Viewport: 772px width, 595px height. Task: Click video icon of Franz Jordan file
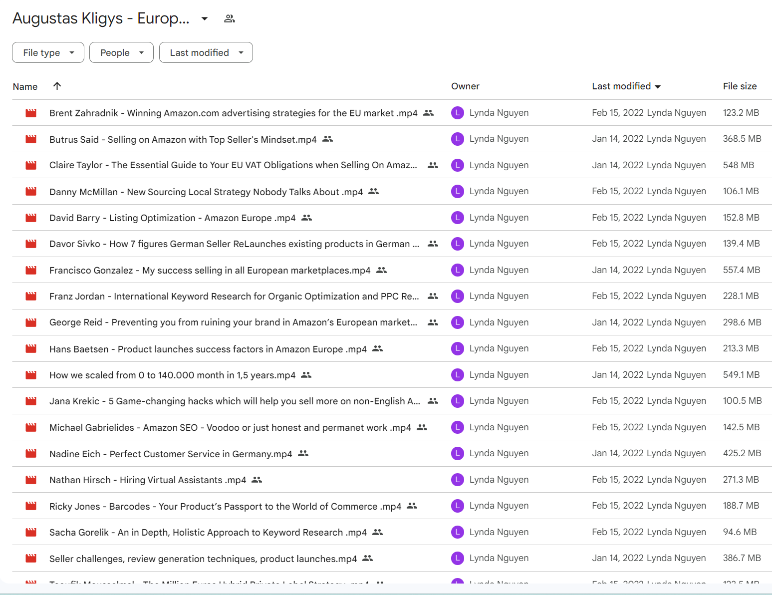click(x=31, y=296)
